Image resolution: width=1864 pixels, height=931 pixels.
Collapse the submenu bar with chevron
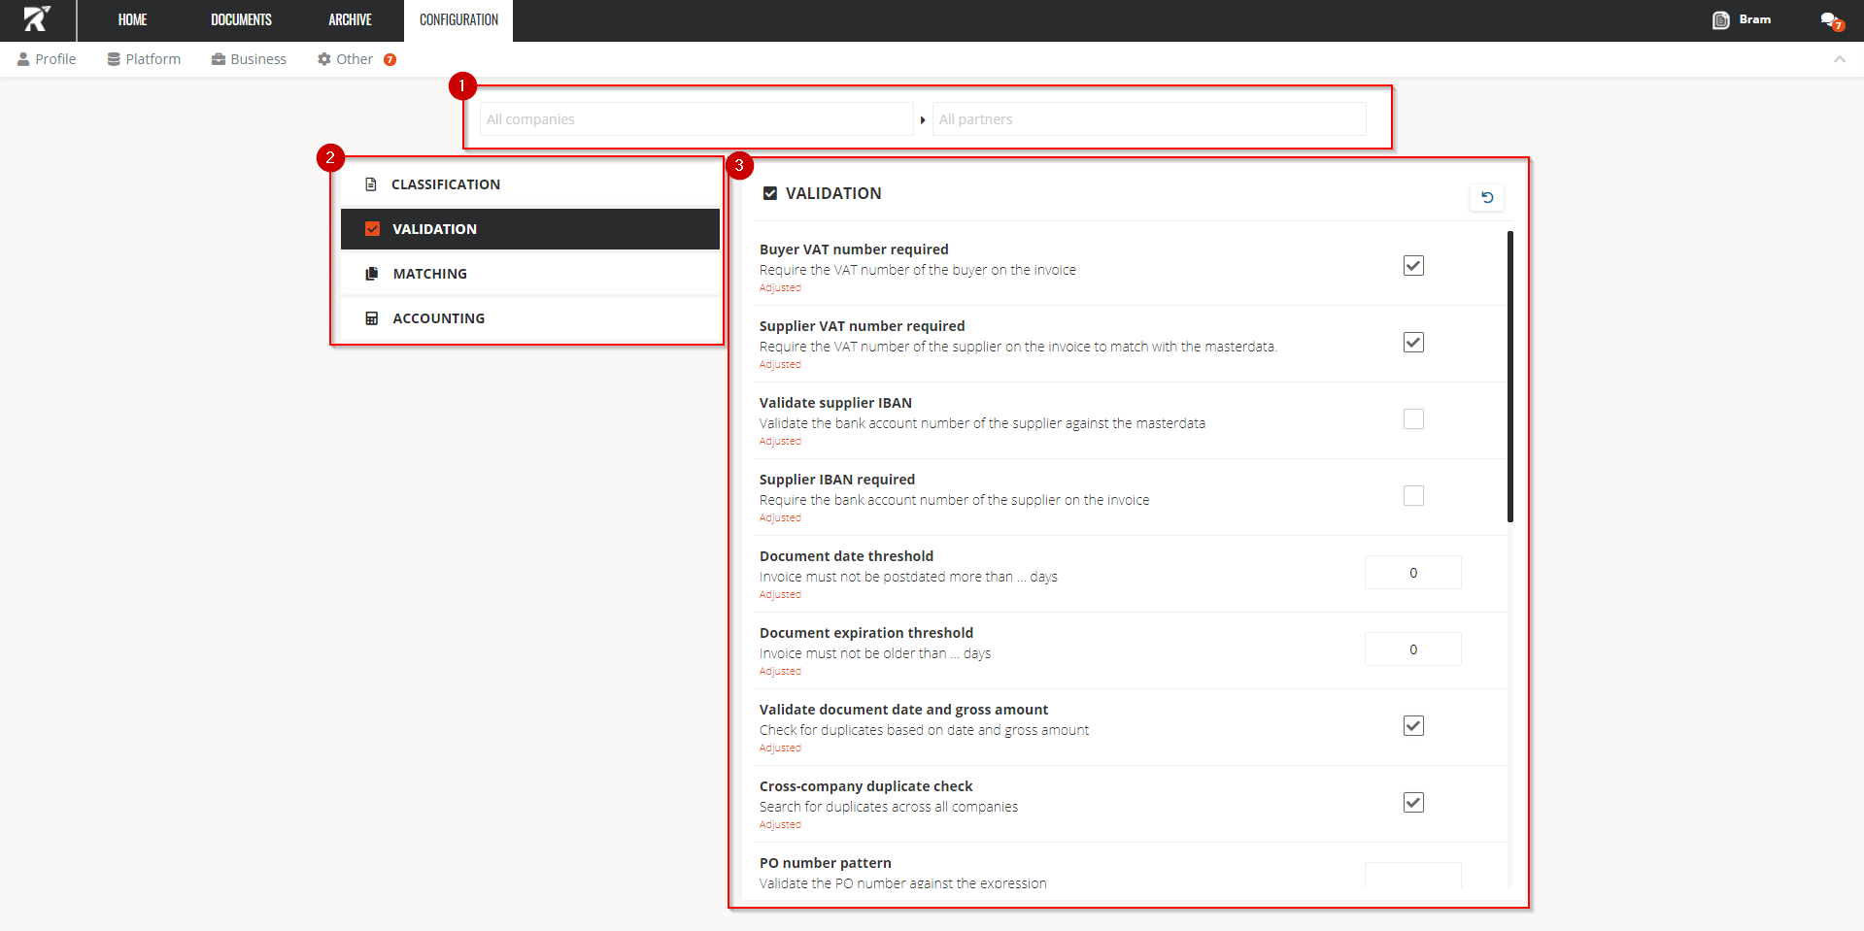pyautogui.click(x=1839, y=59)
